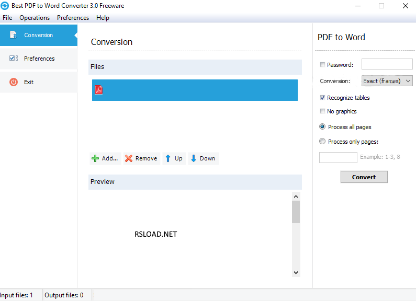Click the blue Down arrow icon

[x=194, y=158]
